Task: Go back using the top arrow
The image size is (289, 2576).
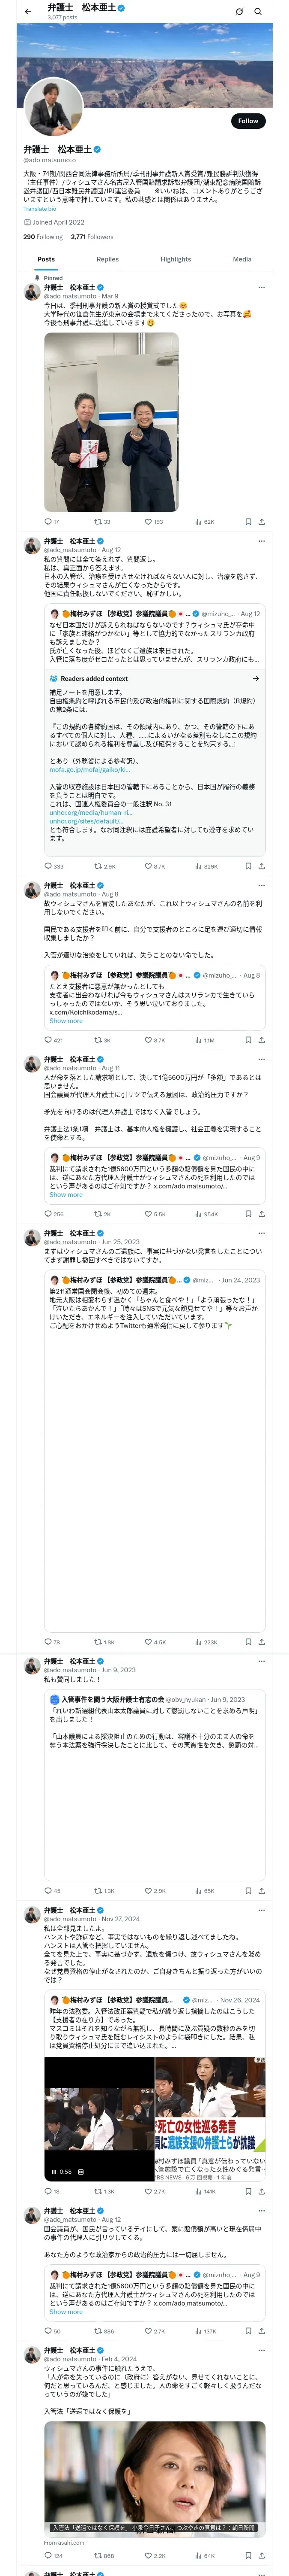Action: (x=27, y=12)
